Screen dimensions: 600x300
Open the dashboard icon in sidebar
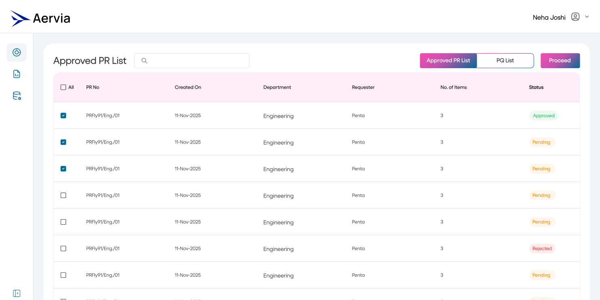(x=16, y=52)
